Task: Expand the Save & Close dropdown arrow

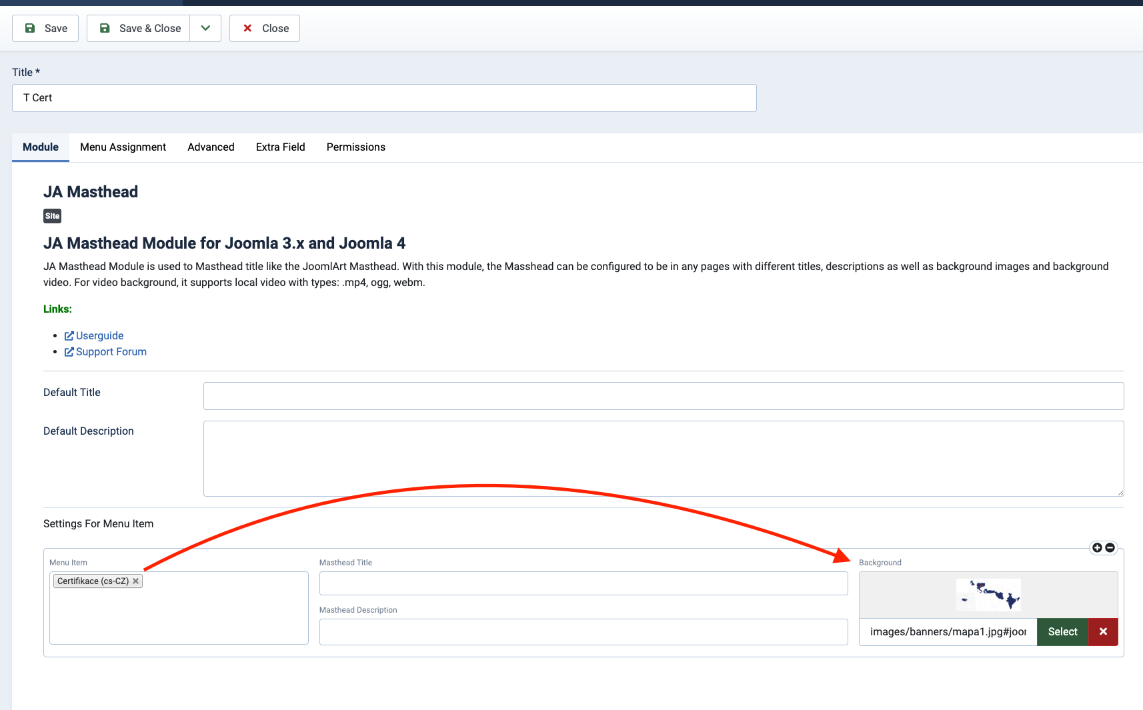Action: [205, 28]
